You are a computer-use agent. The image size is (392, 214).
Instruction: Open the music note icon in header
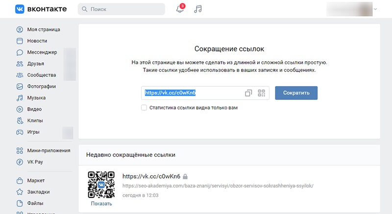click(198, 9)
